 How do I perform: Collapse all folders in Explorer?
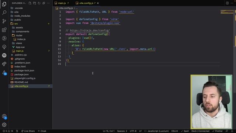click(x=44, y=3)
